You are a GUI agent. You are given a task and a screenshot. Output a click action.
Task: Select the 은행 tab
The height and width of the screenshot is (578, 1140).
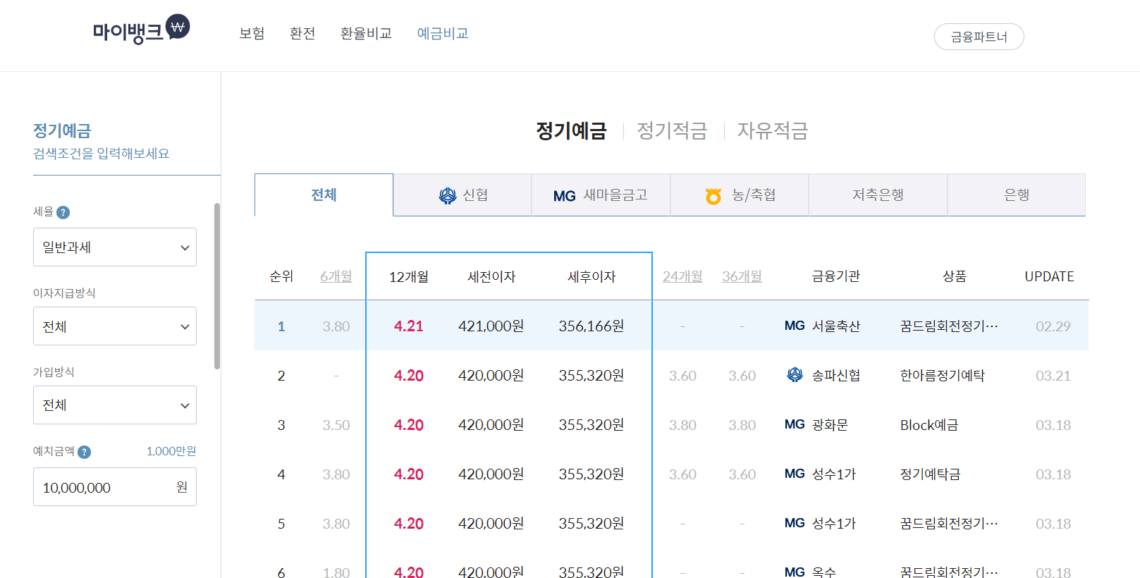tap(1016, 195)
